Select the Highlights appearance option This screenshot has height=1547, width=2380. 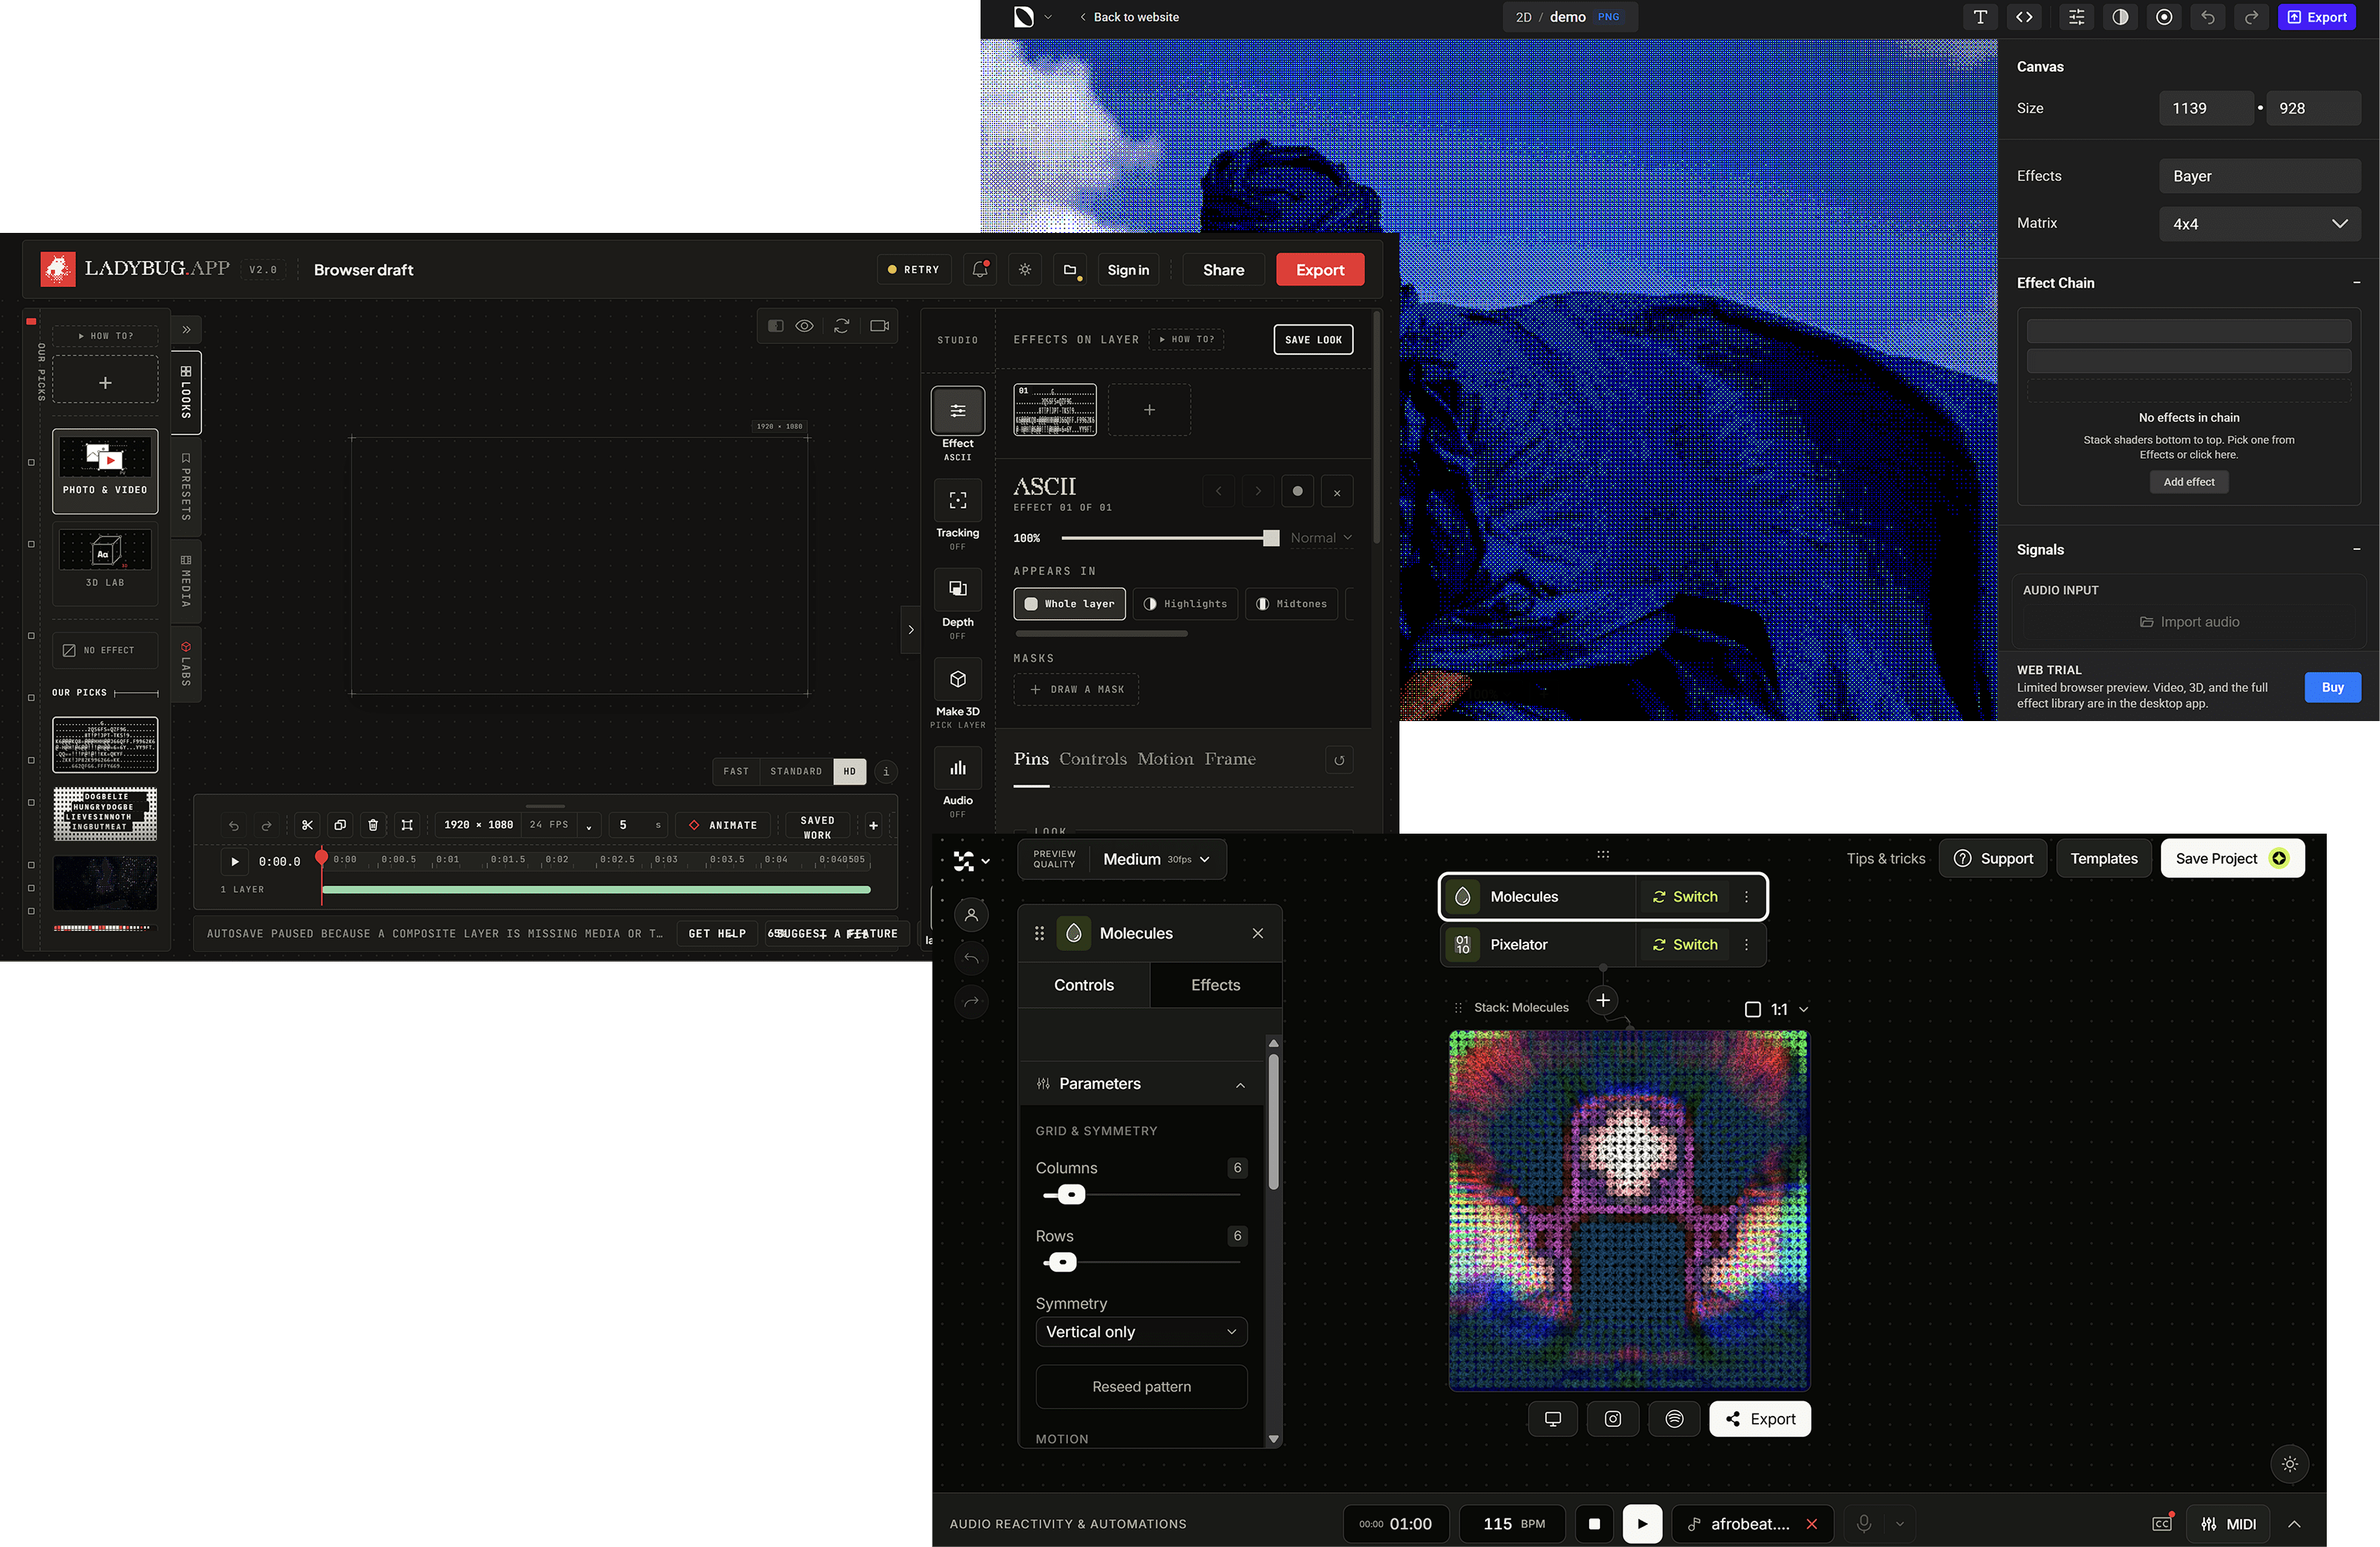1186,604
